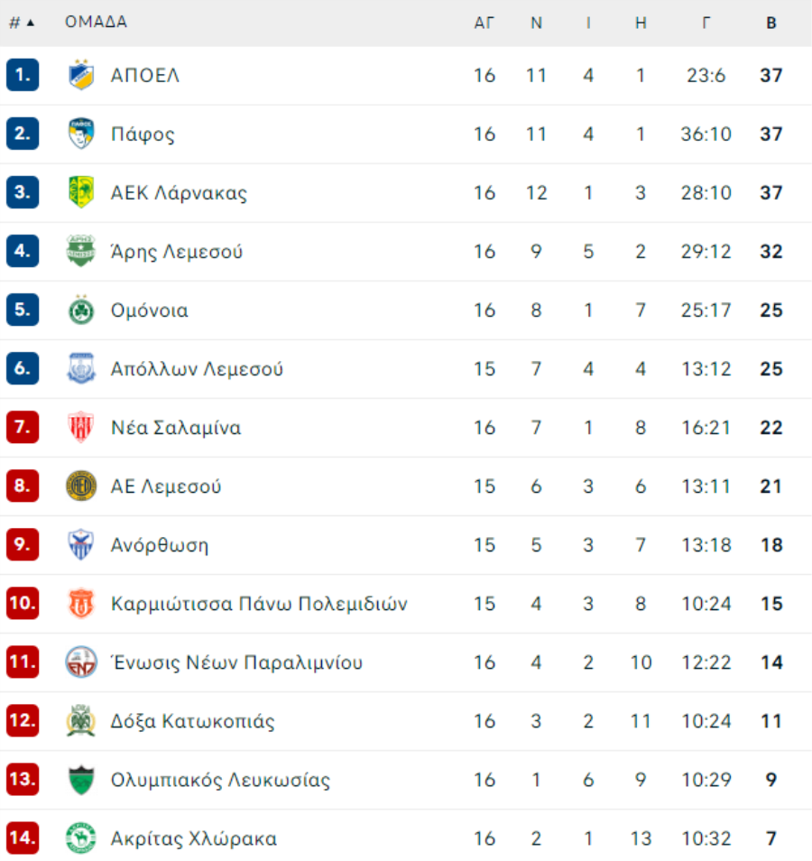Click the Ανόρθωση blue-white crest
The width and height of the screenshot is (812, 861).
click(x=81, y=545)
